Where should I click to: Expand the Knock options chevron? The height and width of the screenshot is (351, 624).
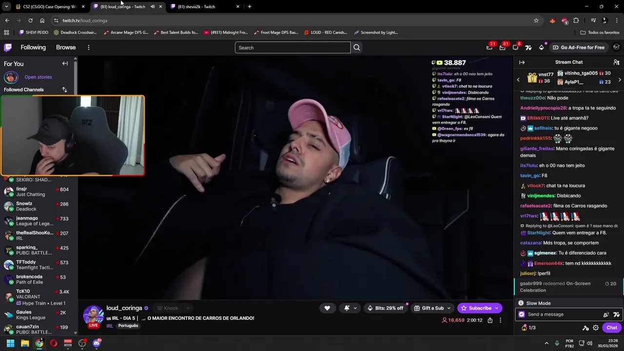(188, 308)
